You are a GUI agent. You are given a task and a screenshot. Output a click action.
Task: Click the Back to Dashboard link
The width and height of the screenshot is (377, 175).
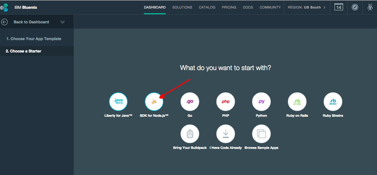click(x=31, y=22)
